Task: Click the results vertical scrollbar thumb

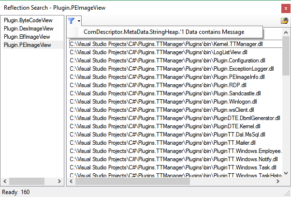Action: pos(286,56)
